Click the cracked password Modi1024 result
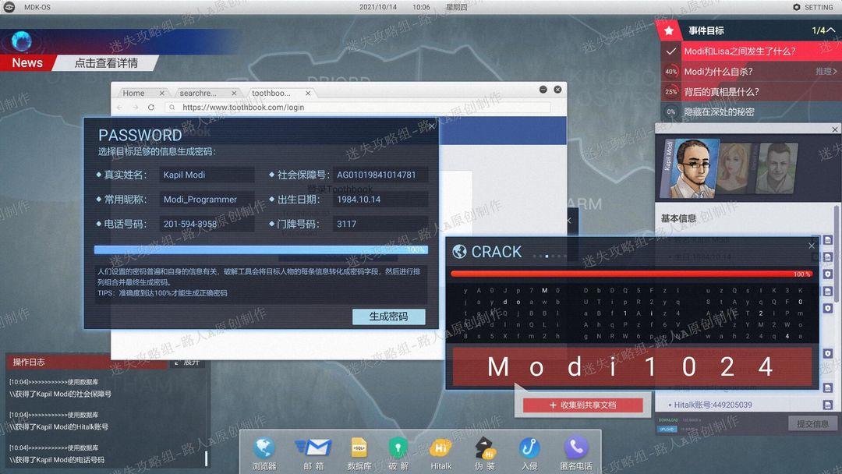 [631, 367]
